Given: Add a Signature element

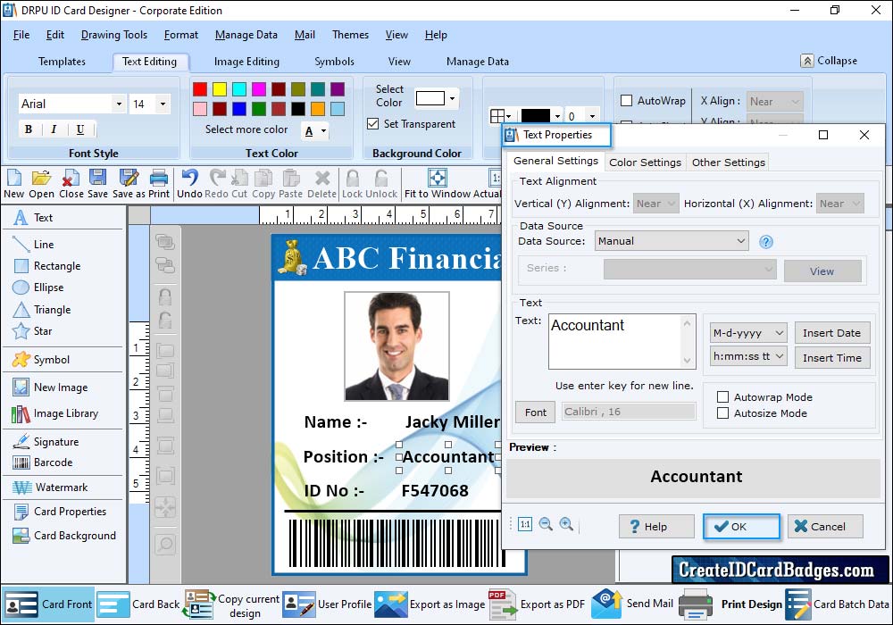Looking at the screenshot, I should click(x=46, y=442).
